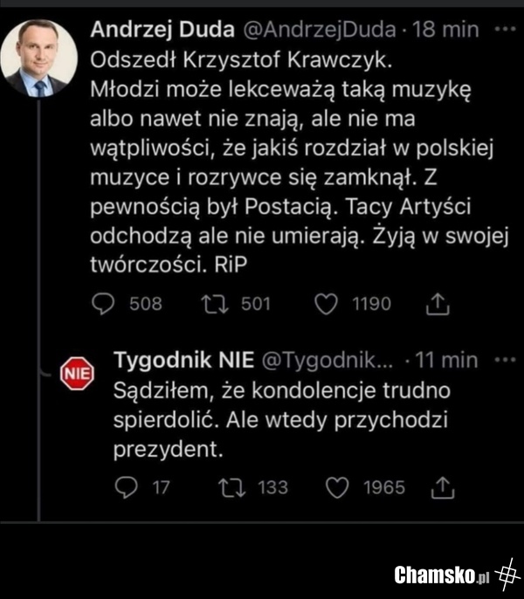Reply to Andrzej Duda's tweet

click(x=104, y=304)
